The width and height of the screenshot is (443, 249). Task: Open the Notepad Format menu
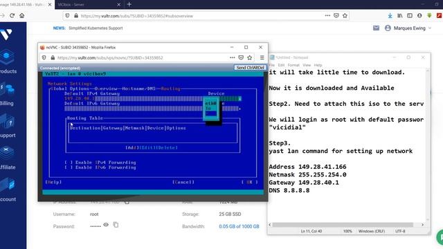[293, 65]
